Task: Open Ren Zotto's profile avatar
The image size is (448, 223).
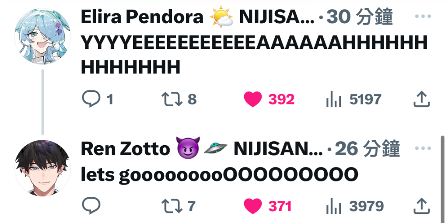Action: [x=42, y=168]
